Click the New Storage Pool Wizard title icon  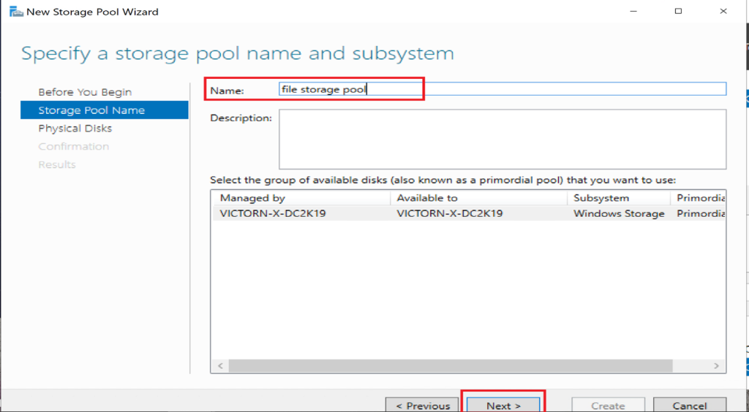tap(15, 12)
